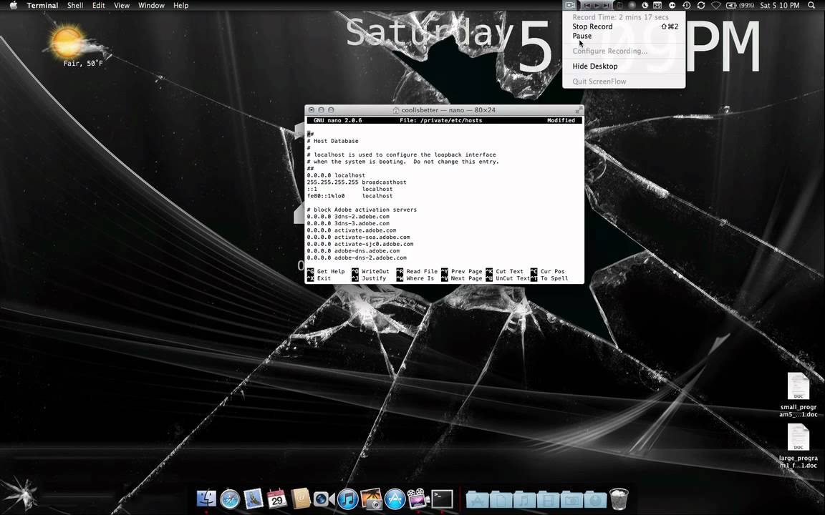Click the WriteOut shortcut label in nano
825x515 pixels.
coord(375,272)
